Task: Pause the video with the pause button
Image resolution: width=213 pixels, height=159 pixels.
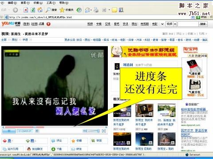Action: (9, 131)
